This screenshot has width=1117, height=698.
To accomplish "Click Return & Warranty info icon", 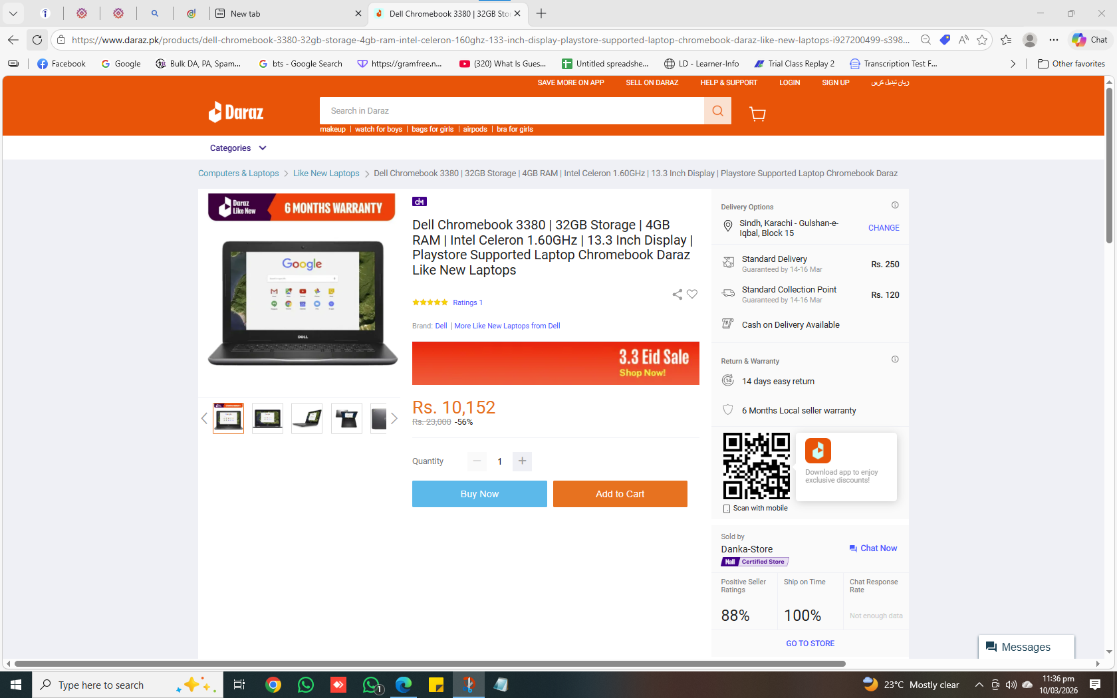I will [895, 360].
